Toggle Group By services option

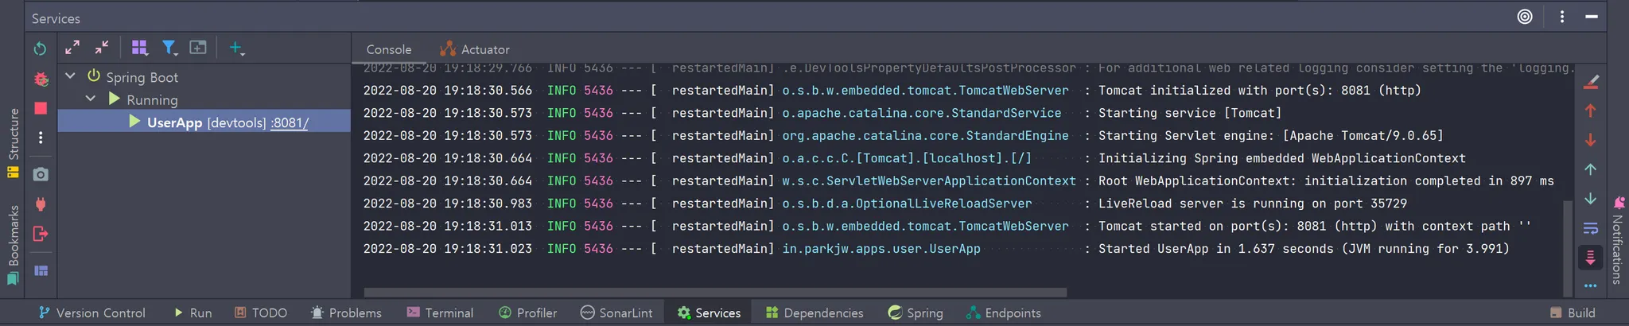tap(140, 48)
